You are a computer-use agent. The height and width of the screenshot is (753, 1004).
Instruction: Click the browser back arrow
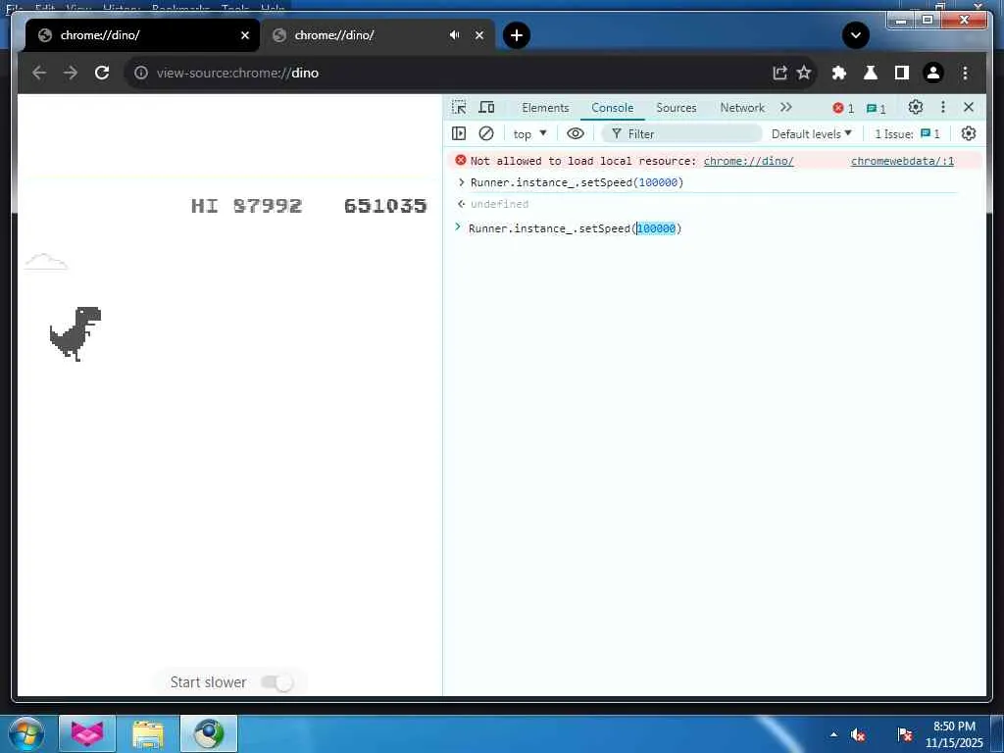point(39,73)
